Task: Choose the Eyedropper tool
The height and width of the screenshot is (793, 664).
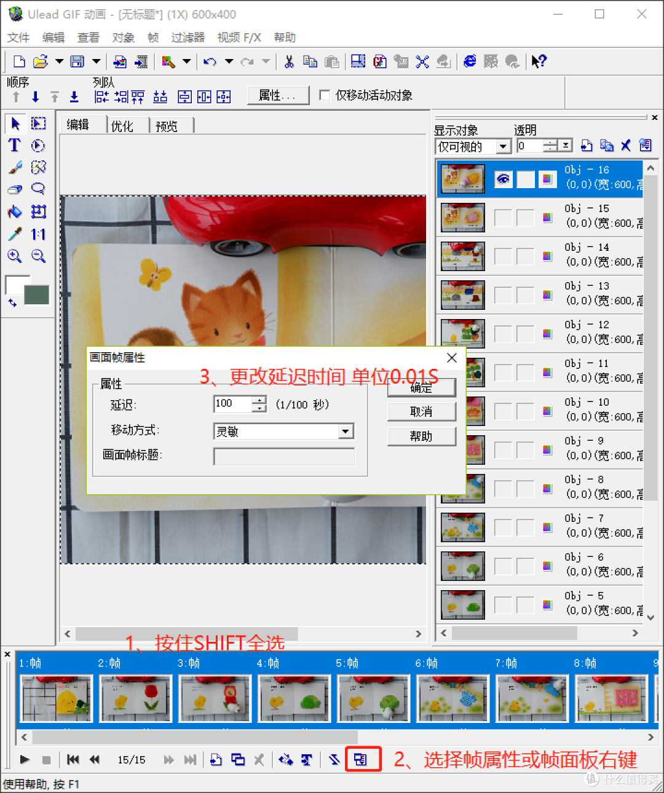Action: pos(14,234)
